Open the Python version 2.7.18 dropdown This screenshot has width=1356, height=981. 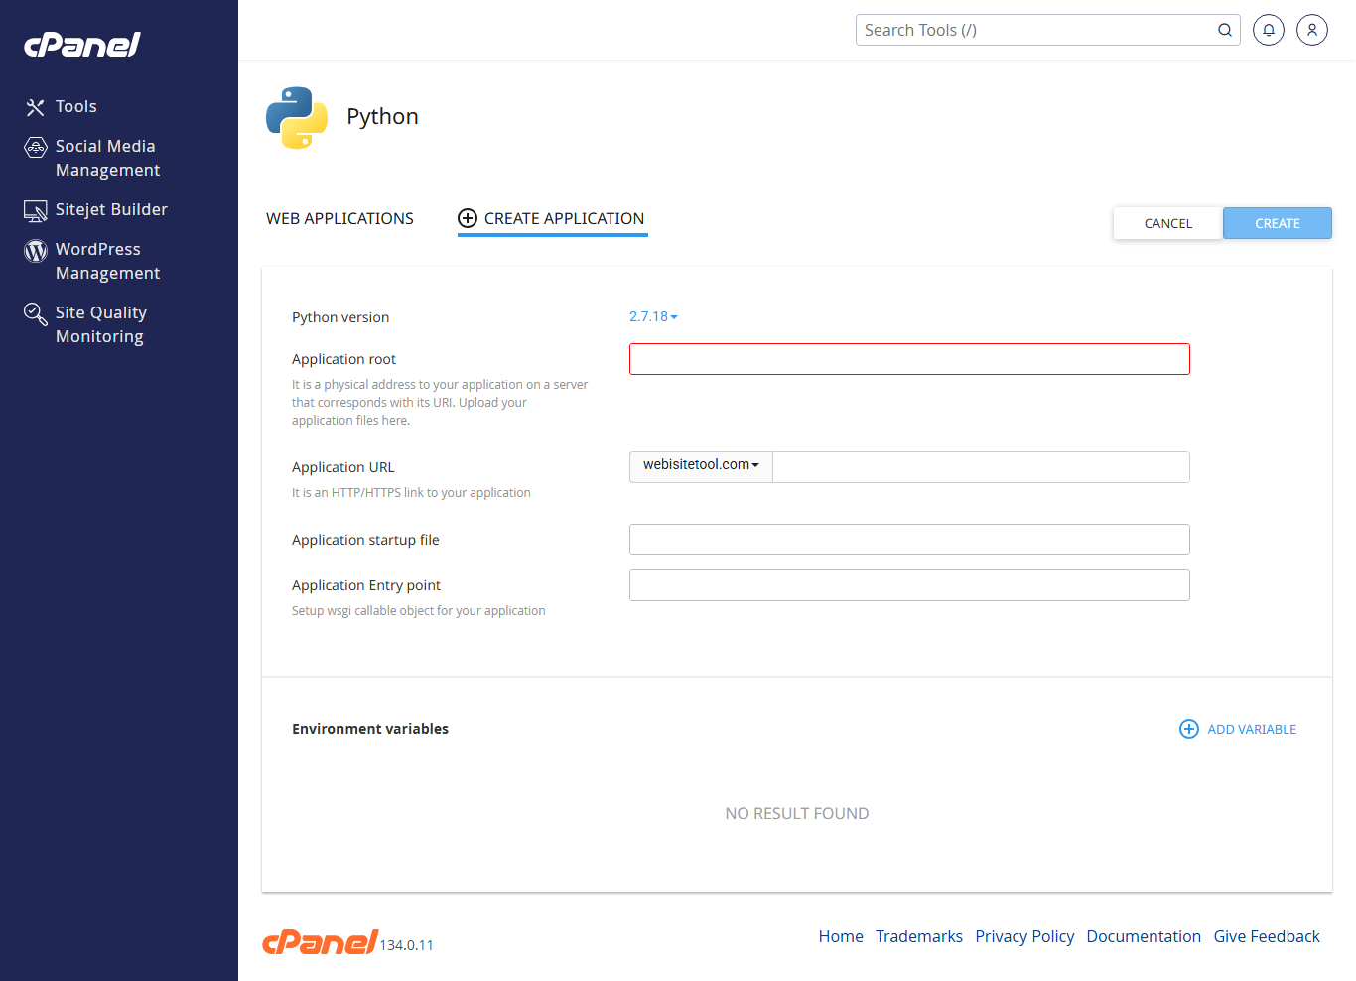pyautogui.click(x=653, y=316)
